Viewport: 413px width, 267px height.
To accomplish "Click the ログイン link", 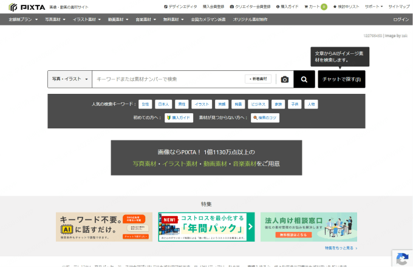I will coord(401,19).
